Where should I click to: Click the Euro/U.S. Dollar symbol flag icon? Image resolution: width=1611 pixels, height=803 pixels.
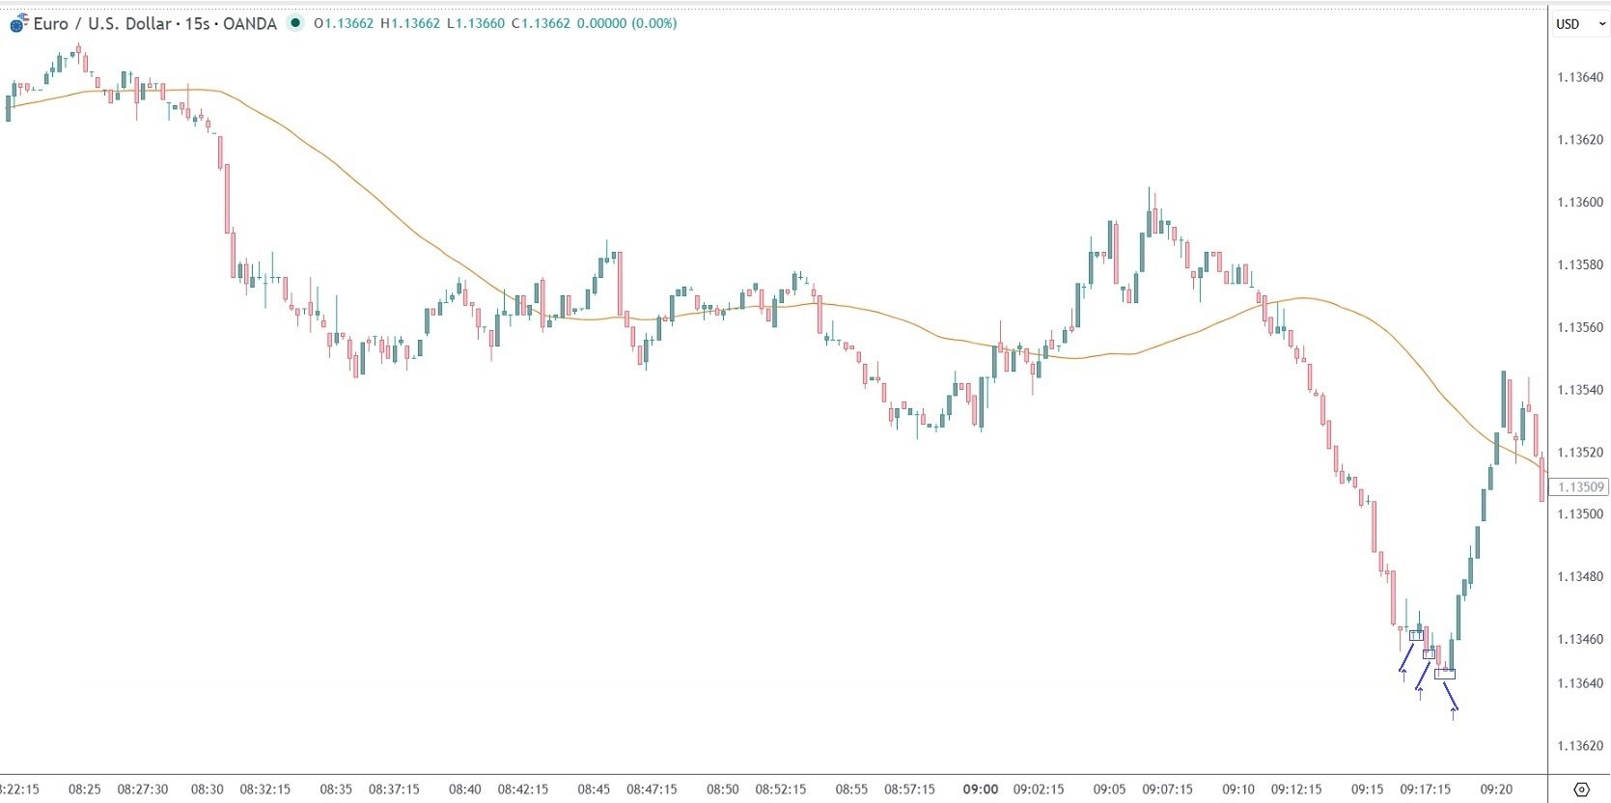18,24
